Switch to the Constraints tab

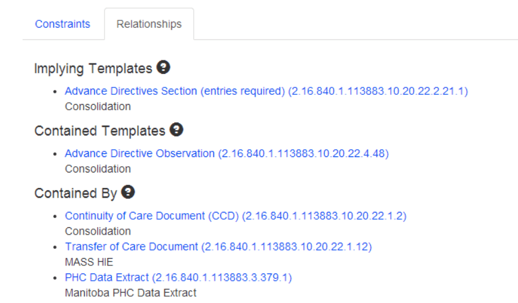coord(62,24)
